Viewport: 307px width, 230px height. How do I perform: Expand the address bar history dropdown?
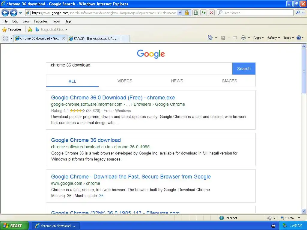(180, 13)
